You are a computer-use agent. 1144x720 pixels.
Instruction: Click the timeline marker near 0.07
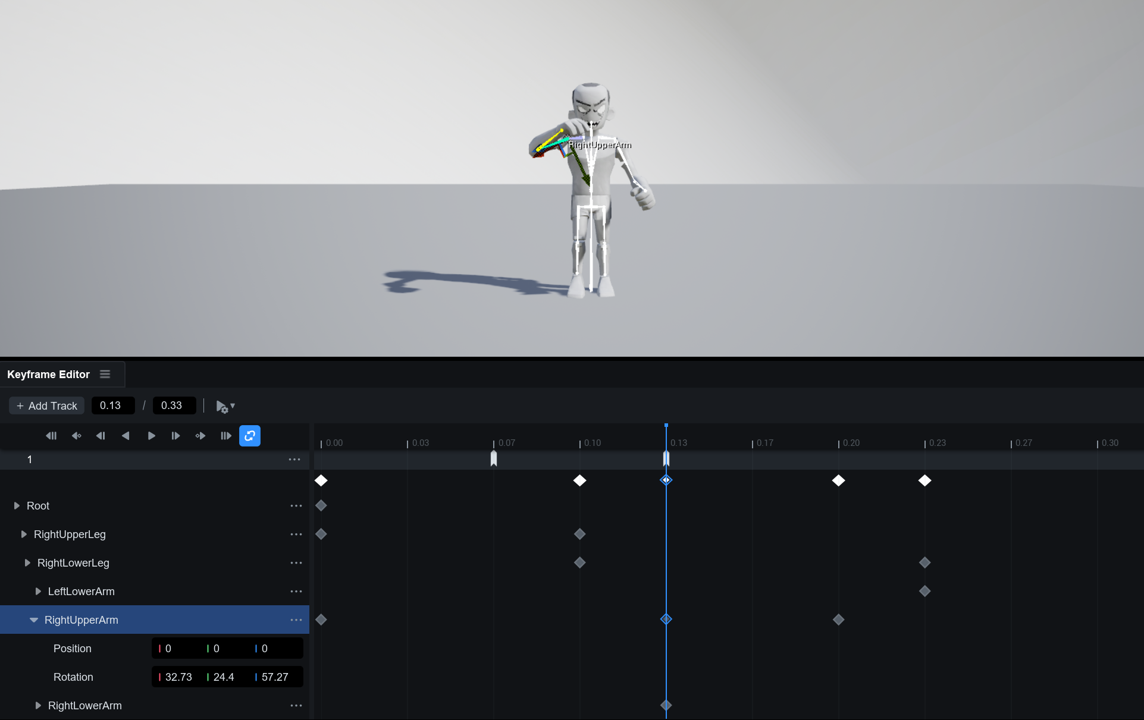tap(494, 458)
